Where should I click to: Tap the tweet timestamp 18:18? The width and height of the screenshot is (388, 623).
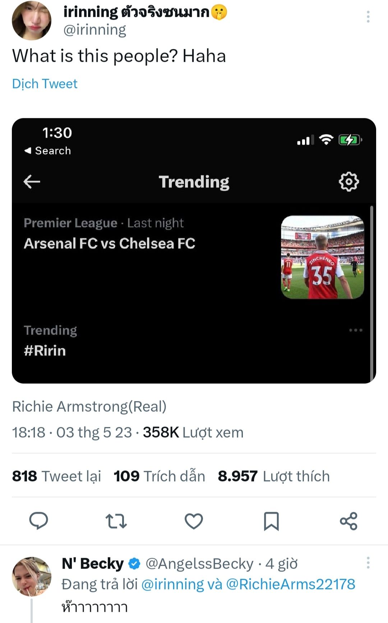29,432
